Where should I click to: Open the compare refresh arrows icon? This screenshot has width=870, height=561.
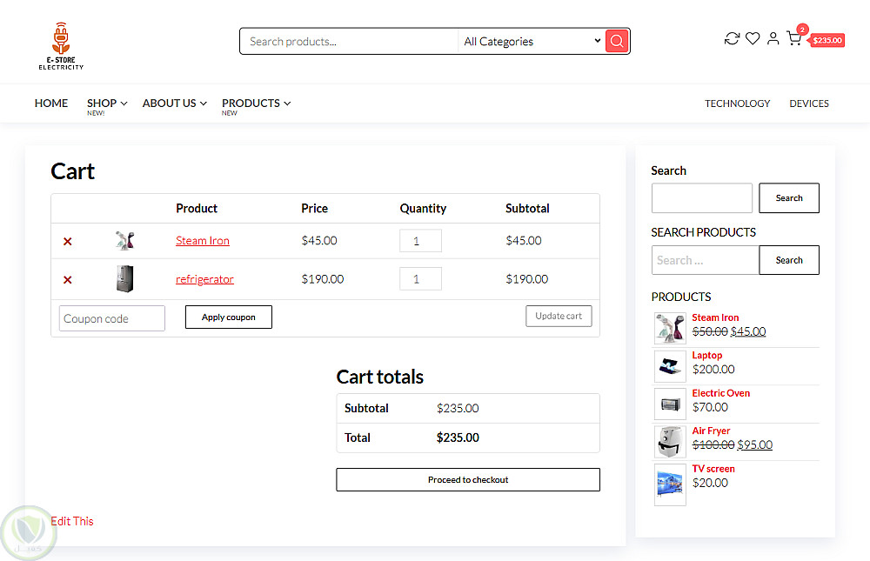pos(732,38)
